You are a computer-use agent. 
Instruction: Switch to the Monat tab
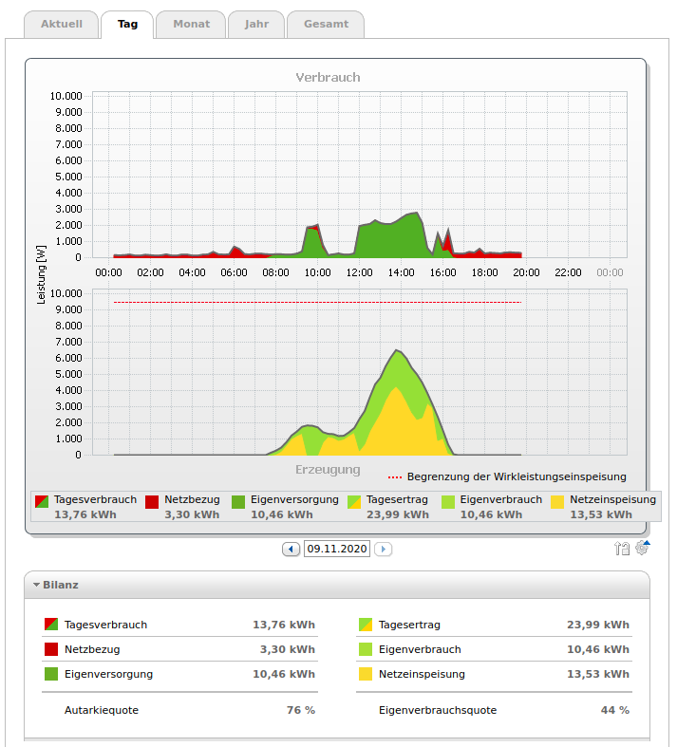click(191, 25)
